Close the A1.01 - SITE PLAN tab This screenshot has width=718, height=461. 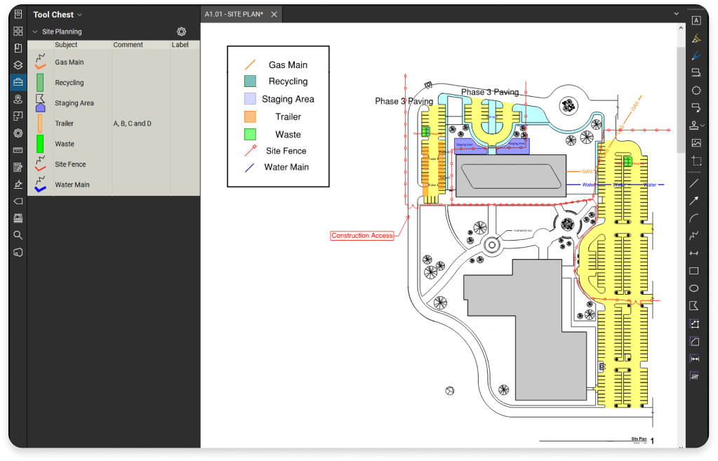(274, 13)
